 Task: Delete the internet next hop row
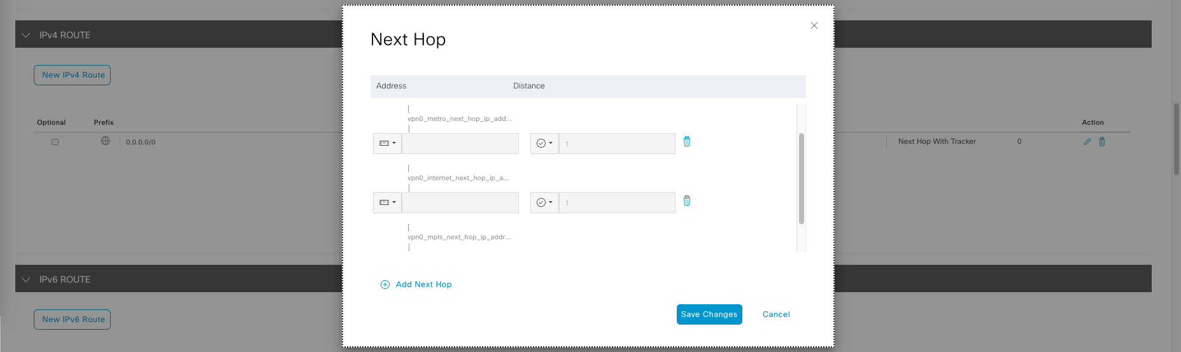[x=686, y=201]
